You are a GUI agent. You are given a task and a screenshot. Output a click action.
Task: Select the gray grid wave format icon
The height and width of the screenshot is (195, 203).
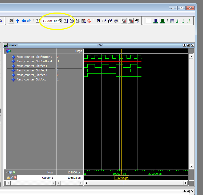pyautogui.click(x=172, y=21)
